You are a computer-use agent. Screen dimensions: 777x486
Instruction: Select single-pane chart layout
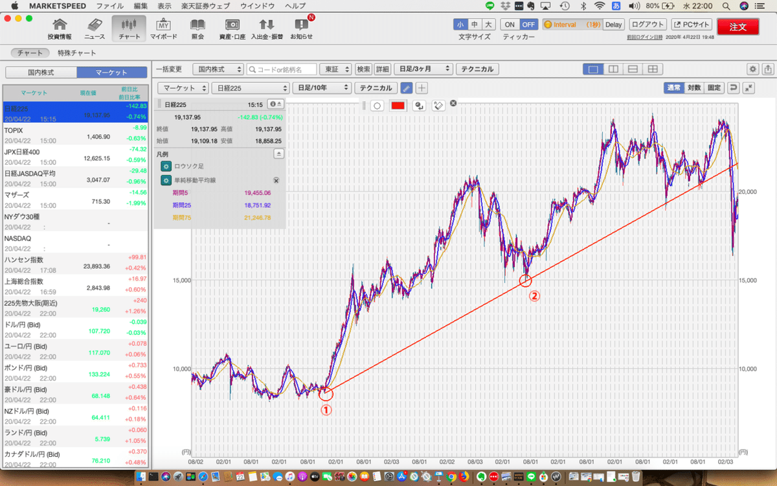[x=592, y=69]
